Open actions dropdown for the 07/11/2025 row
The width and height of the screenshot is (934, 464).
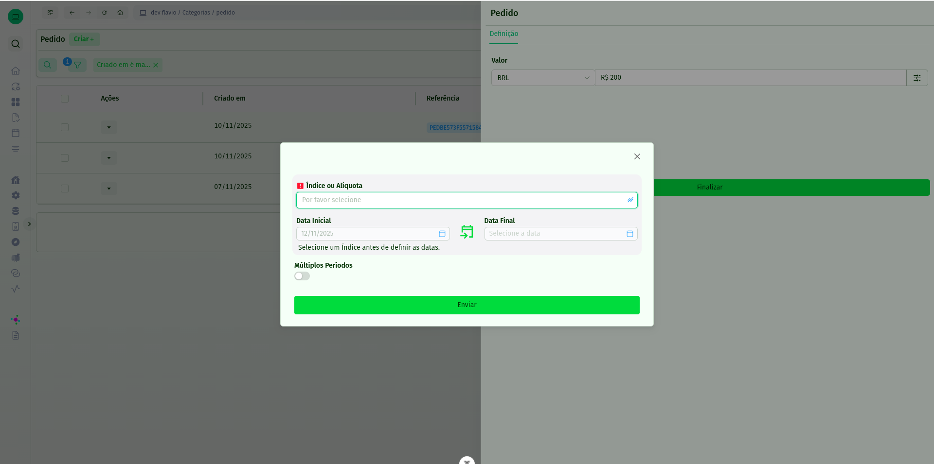pyautogui.click(x=108, y=189)
